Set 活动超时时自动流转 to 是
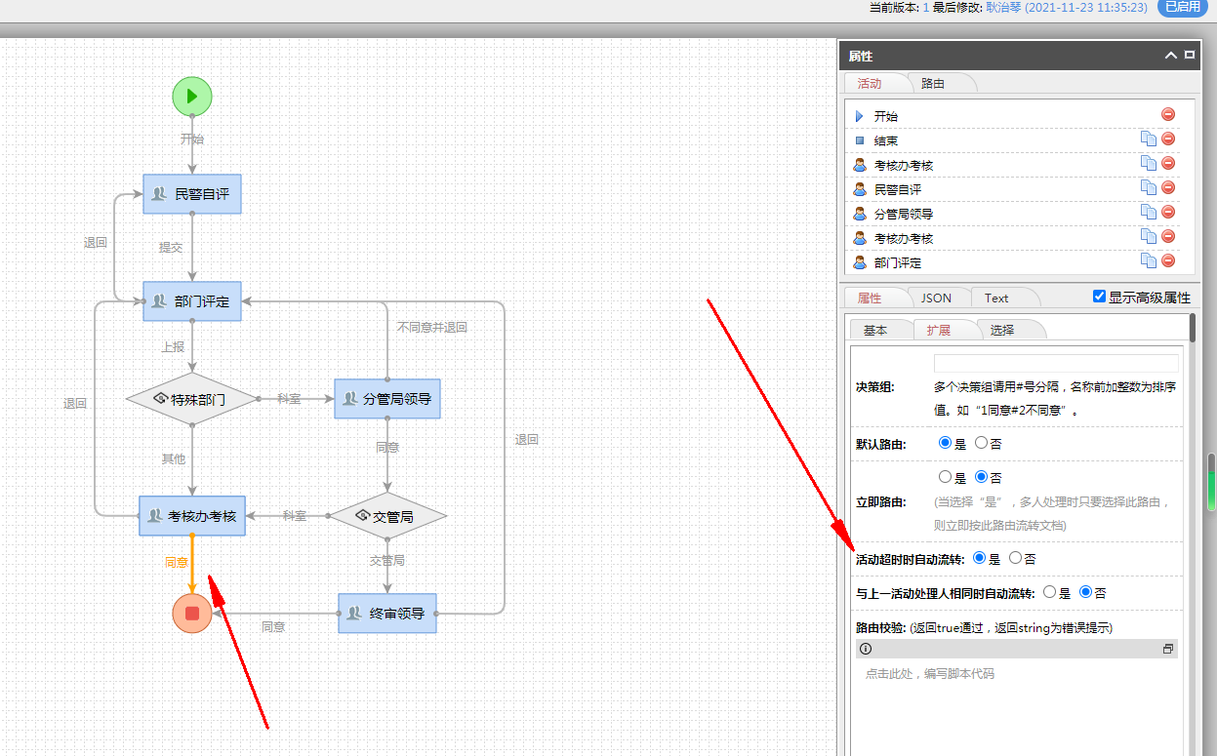This screenshot has width=1217, height=756. click(980, 558)
